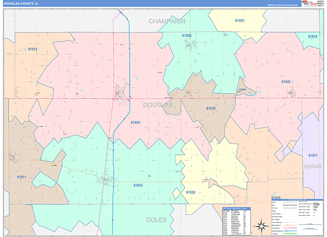The width and height of the screenshot is (327, 237).
Task: Select the ZIP code label 61930
Action: coord(190,192)
